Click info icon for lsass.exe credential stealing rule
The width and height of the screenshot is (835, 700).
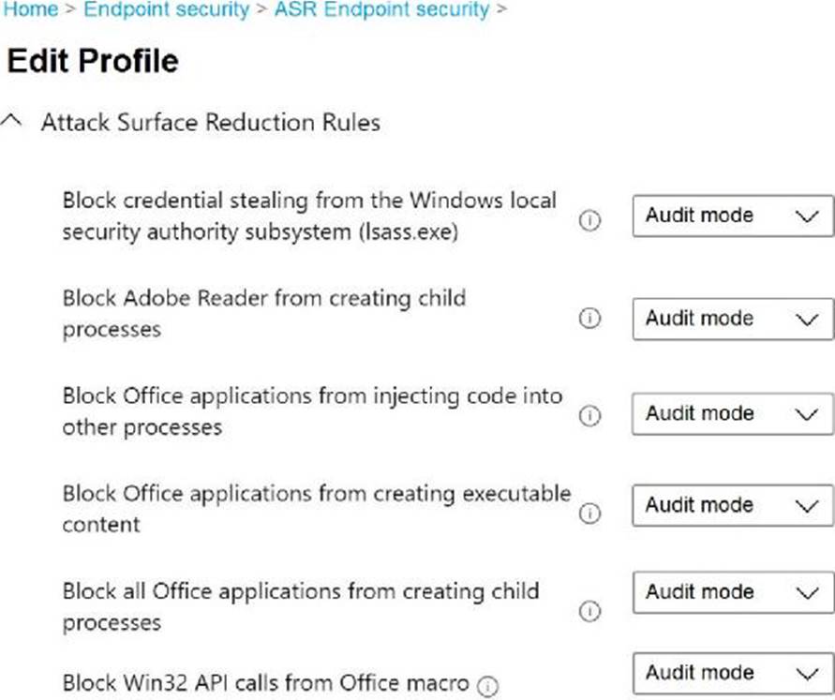coord(589,223)
